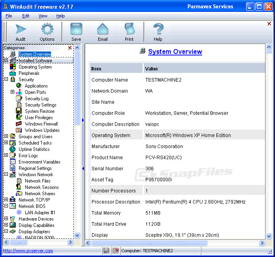
Task: Click the Network Shares folder icon
Action: [x=19, y=193]
